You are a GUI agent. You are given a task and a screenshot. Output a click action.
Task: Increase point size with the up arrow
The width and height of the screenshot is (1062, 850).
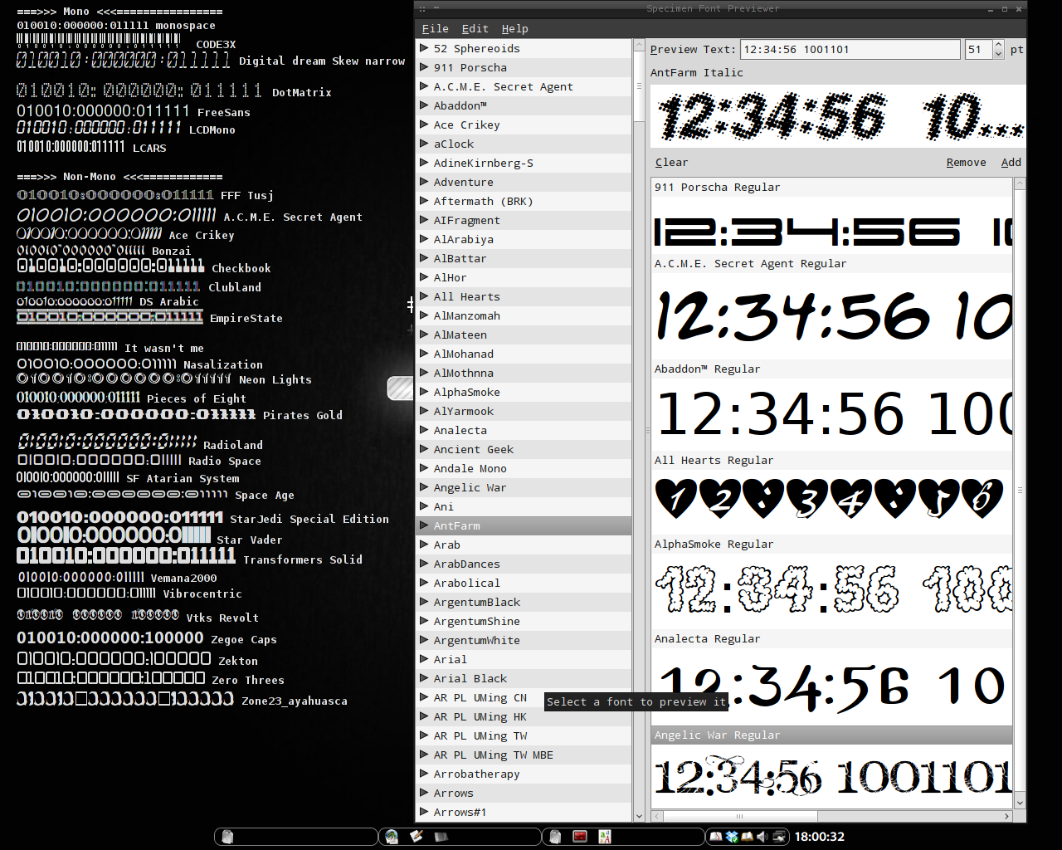[x=998, y=45]
